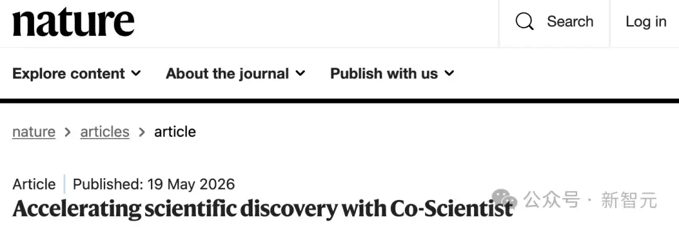Expand the chevron beside Publish with us

449,73
